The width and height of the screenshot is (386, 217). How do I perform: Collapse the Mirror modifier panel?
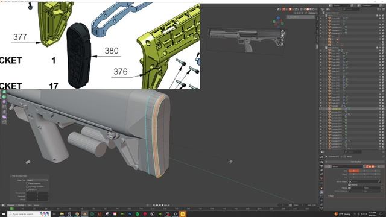click(327, 166)
